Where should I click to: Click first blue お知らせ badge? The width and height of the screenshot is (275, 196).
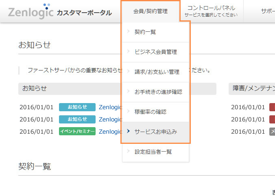pos(77,107)
